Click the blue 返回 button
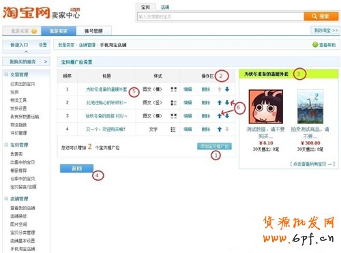 (x=76, y=168)
